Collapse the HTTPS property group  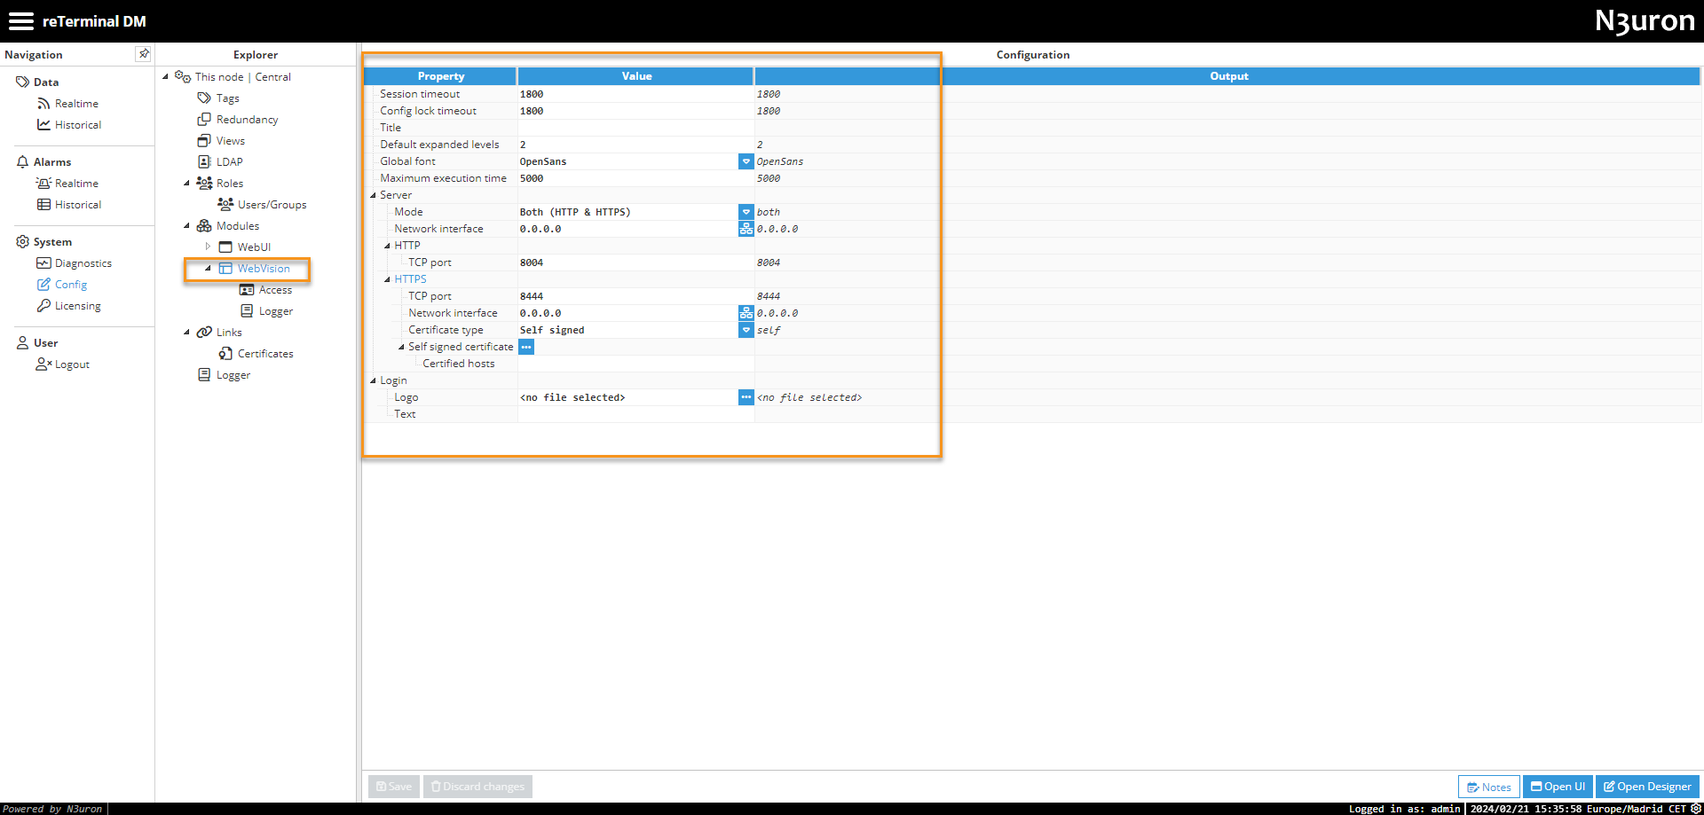click(387, 279)
